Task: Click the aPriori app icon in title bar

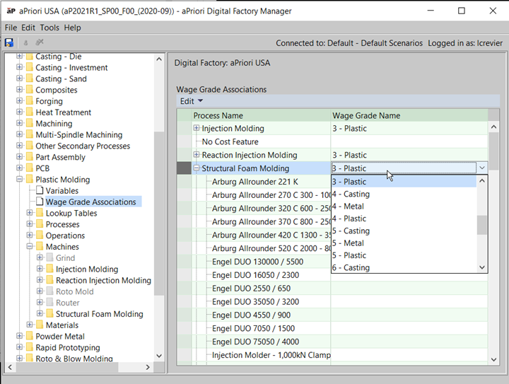Action: (11, 11)
